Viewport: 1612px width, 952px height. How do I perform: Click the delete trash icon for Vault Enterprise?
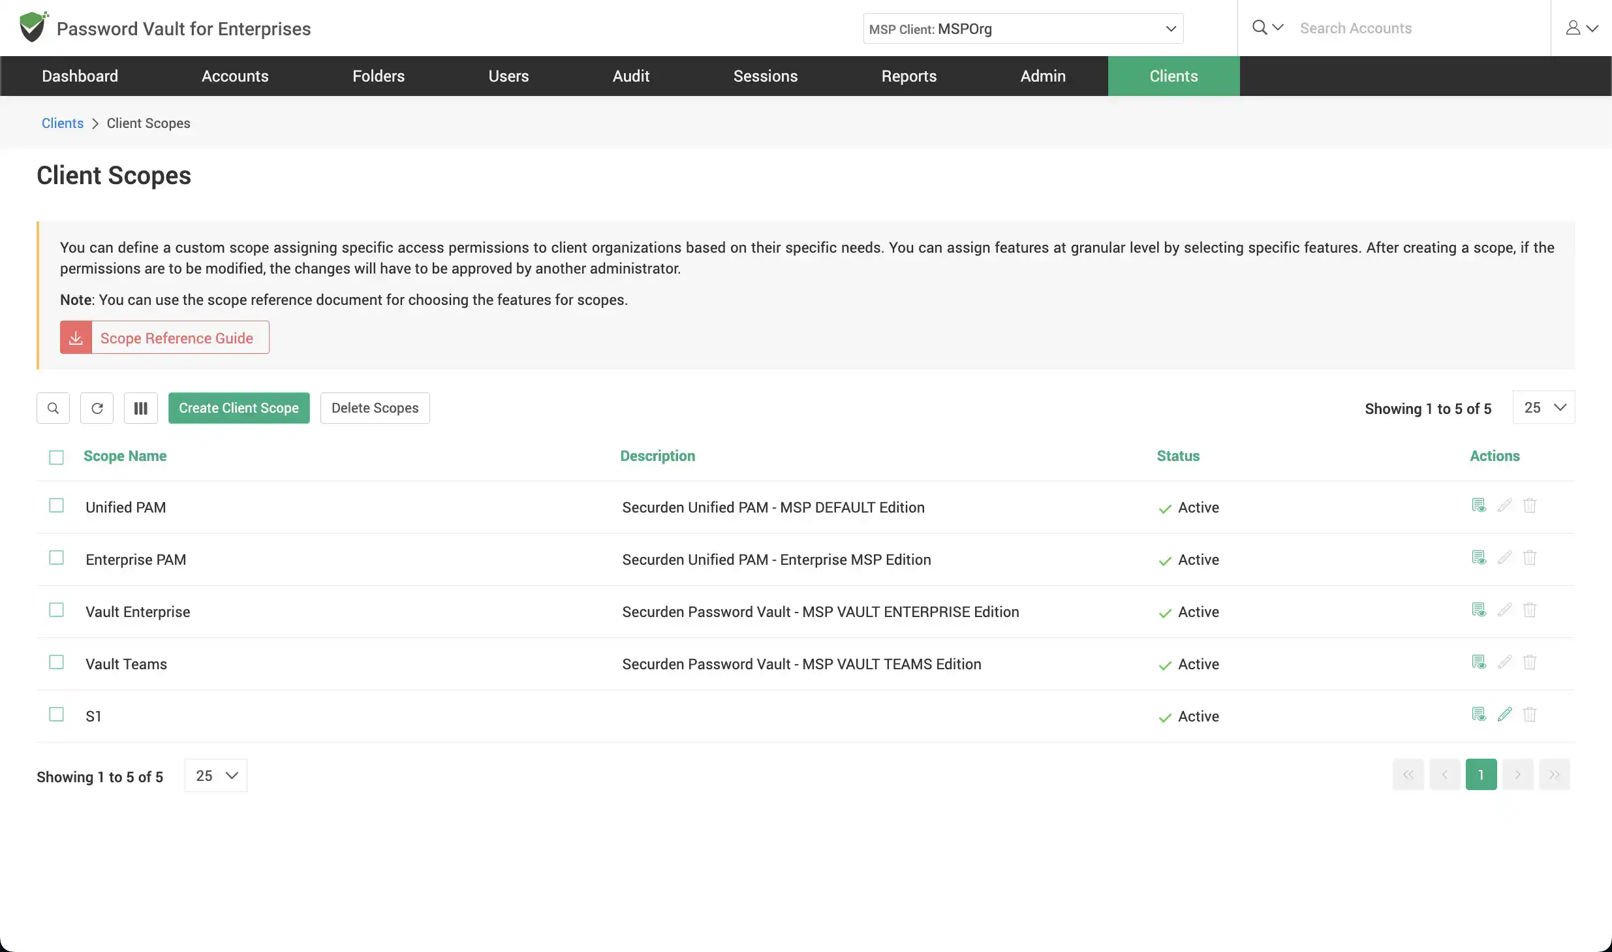tap(1529, 611)
